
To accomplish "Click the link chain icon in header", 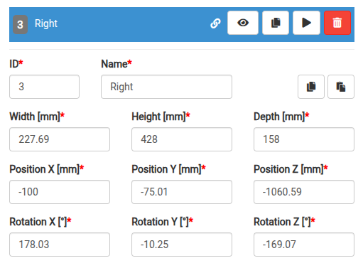I will click(215, 23).
